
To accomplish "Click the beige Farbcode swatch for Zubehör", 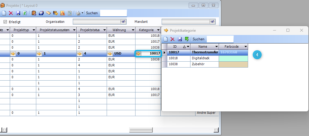I will pyautogui.click(x=233, y=64).
